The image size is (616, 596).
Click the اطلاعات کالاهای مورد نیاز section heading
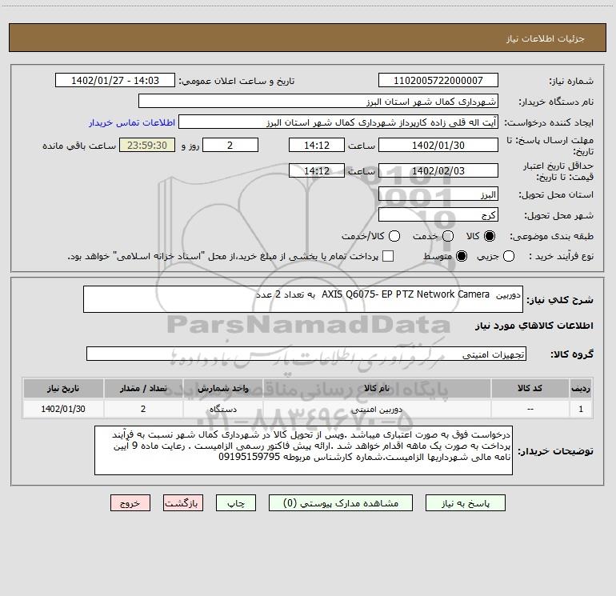pyautogui.click(x=534, y=326)
